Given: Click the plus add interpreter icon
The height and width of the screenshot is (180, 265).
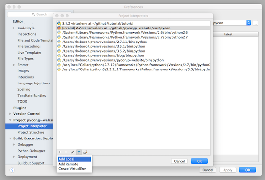Looking at the screenshot, I should 60,152.
